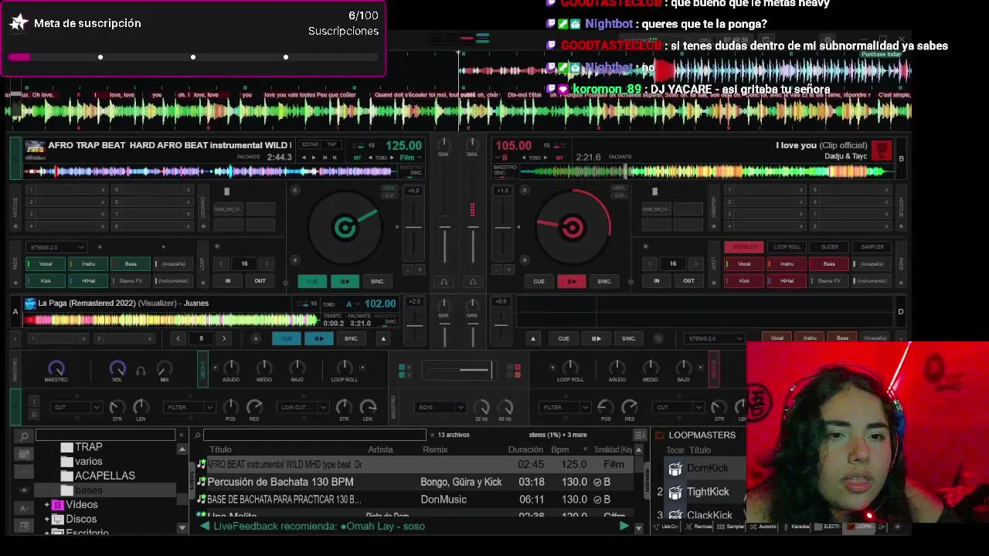Trigger the TightKick sample drum icon
Image resolution: width=989 pixels, height=556 pixels.
(x=675, y=492)
